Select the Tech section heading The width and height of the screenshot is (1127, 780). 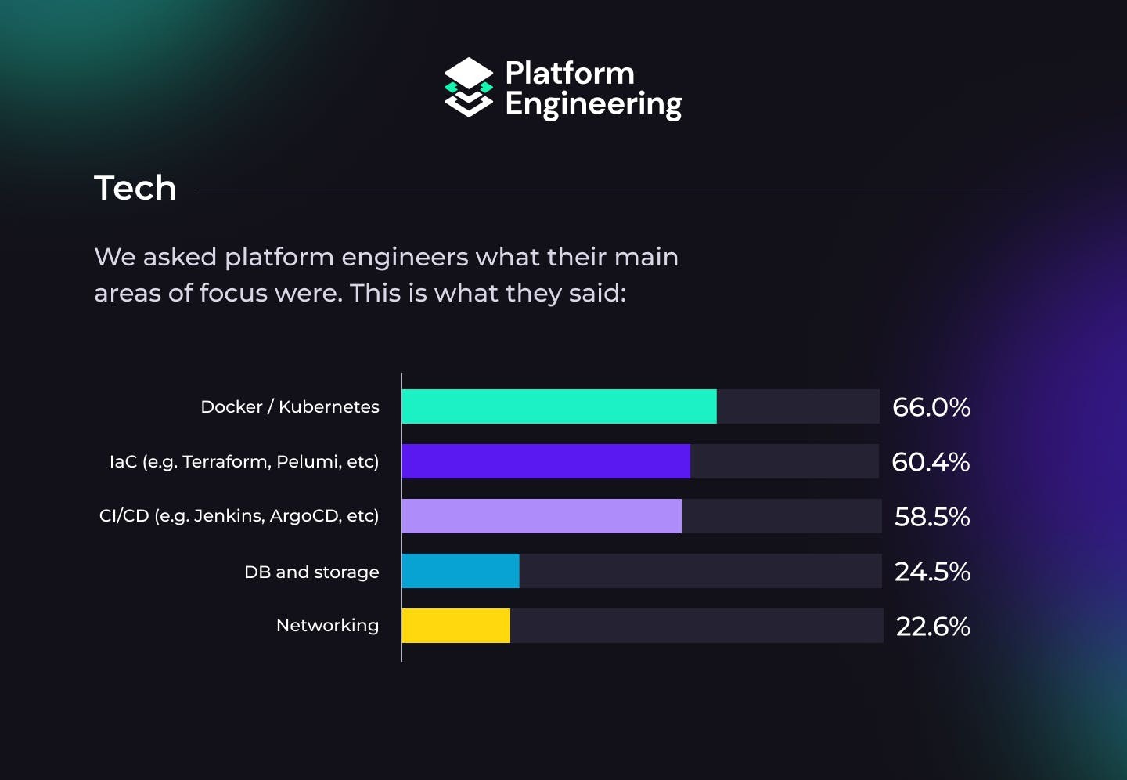point(135,188)
